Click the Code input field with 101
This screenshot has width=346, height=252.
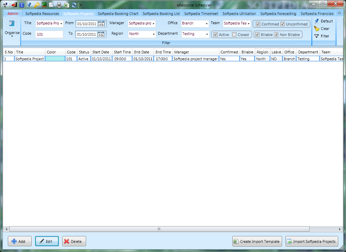pos(49,34)
